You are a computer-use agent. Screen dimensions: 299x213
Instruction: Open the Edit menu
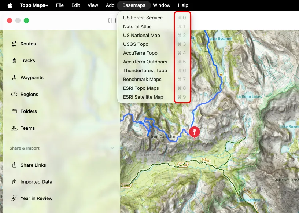[75, 5]
